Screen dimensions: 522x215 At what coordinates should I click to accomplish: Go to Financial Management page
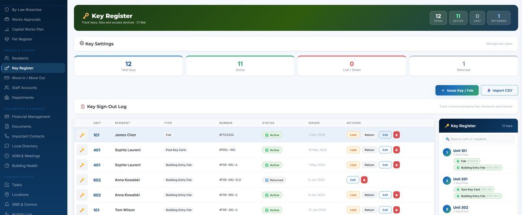31,117
